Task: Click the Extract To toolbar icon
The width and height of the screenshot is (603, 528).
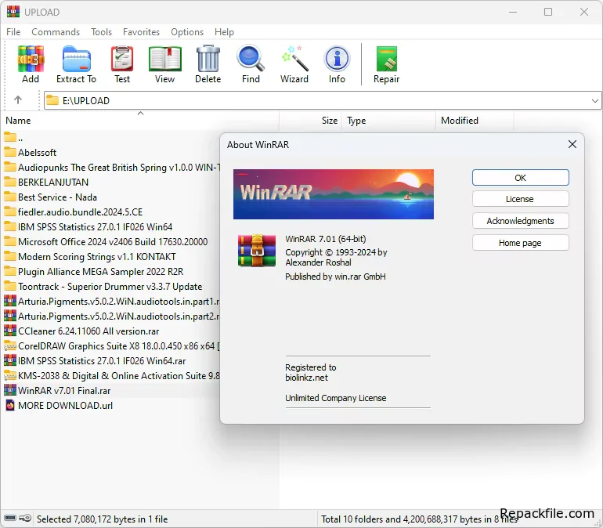Action: (76, 59)
